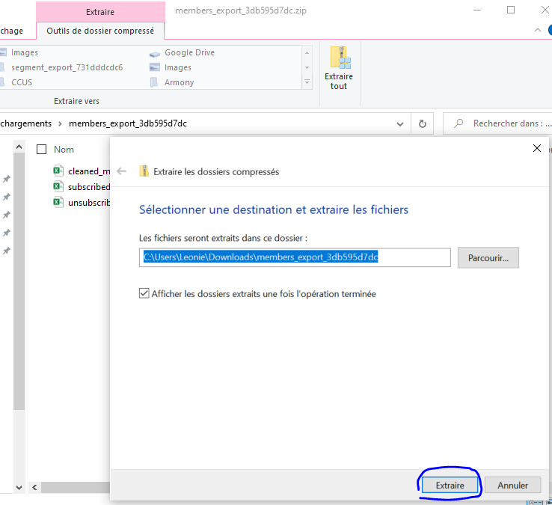Screen dimensions: 552x505
Task: Collapse the ribbon with the caret
Action: pos(538,30)
